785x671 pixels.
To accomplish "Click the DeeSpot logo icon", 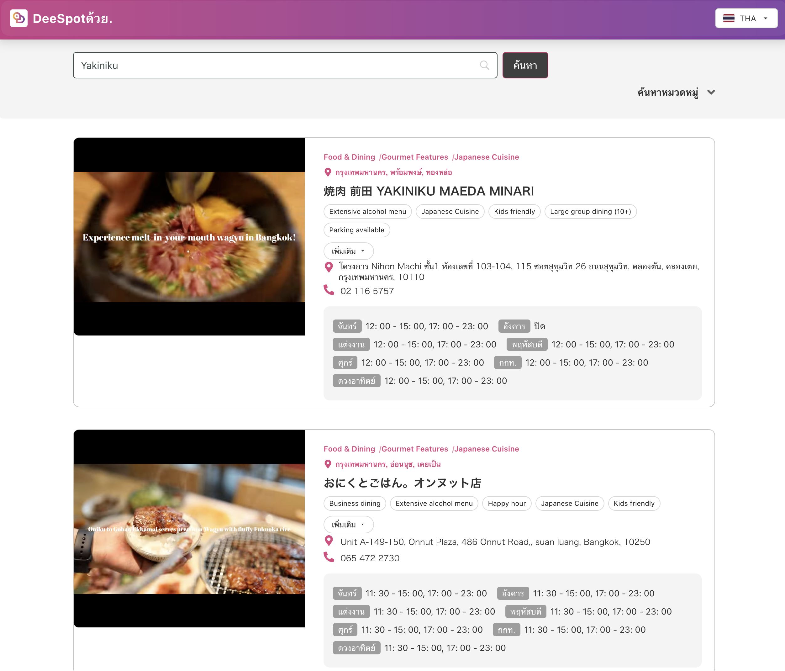I will coord(18,18).
